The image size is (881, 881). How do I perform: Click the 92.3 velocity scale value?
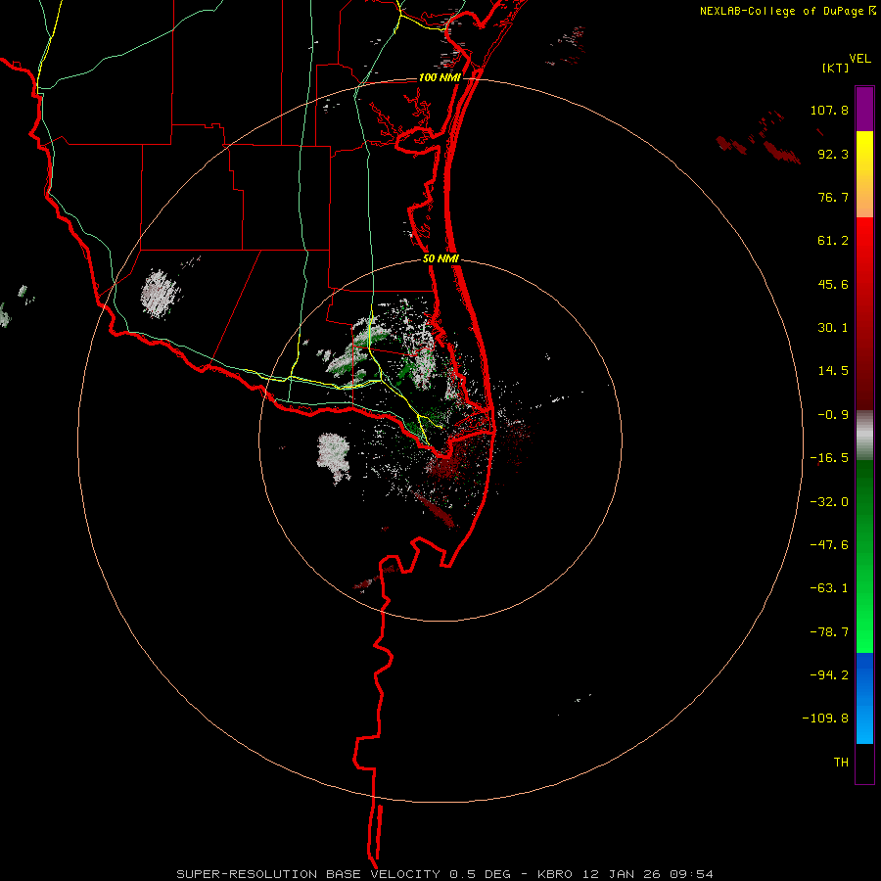(833, 154)
